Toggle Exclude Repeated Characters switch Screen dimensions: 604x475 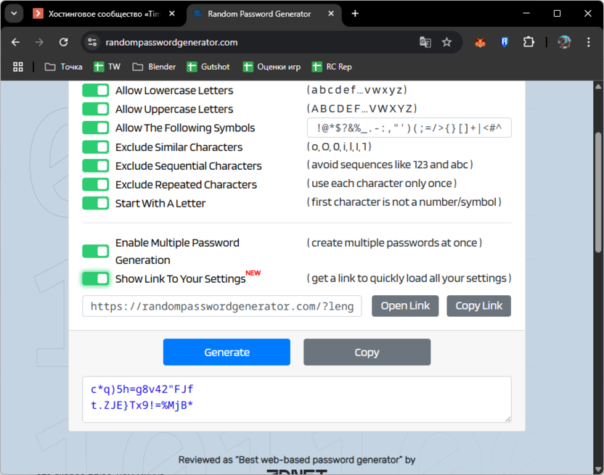[96, 184]
